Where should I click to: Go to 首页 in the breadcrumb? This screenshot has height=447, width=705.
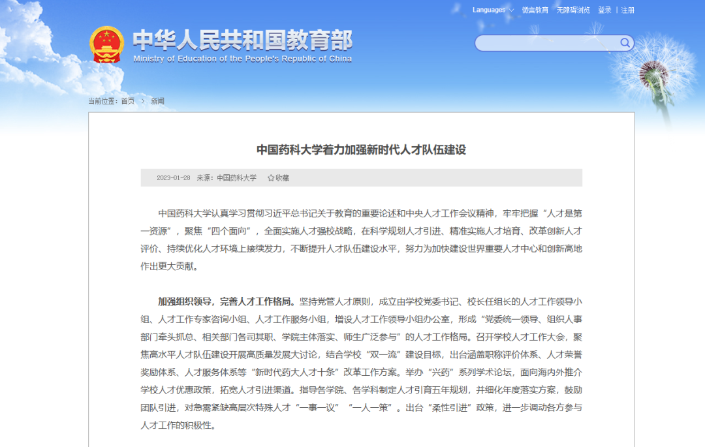127,101
